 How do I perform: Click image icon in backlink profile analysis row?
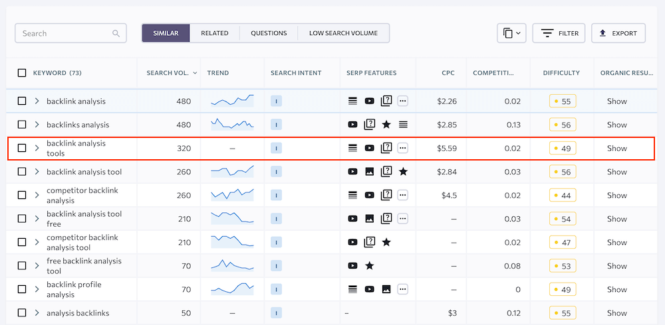pos(386,289)
